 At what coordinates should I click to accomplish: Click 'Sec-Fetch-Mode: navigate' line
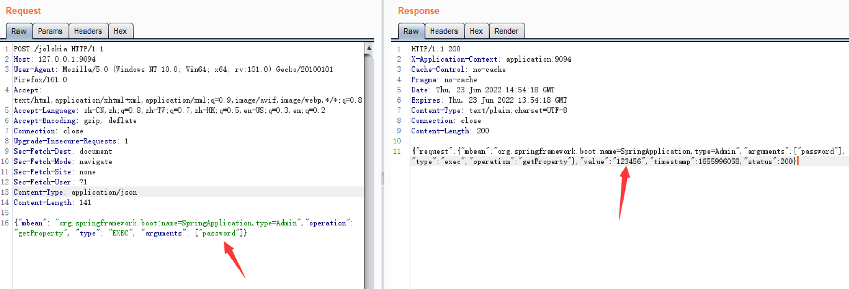[x=63, y=162]
